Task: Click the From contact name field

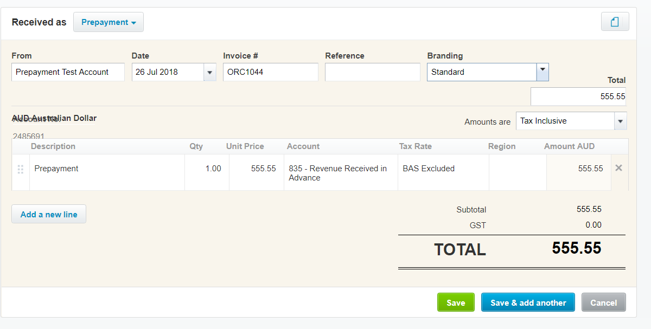Action: [x=68, y=72]
